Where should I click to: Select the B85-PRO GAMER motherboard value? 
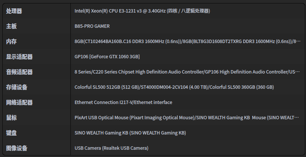pos(92,26)
